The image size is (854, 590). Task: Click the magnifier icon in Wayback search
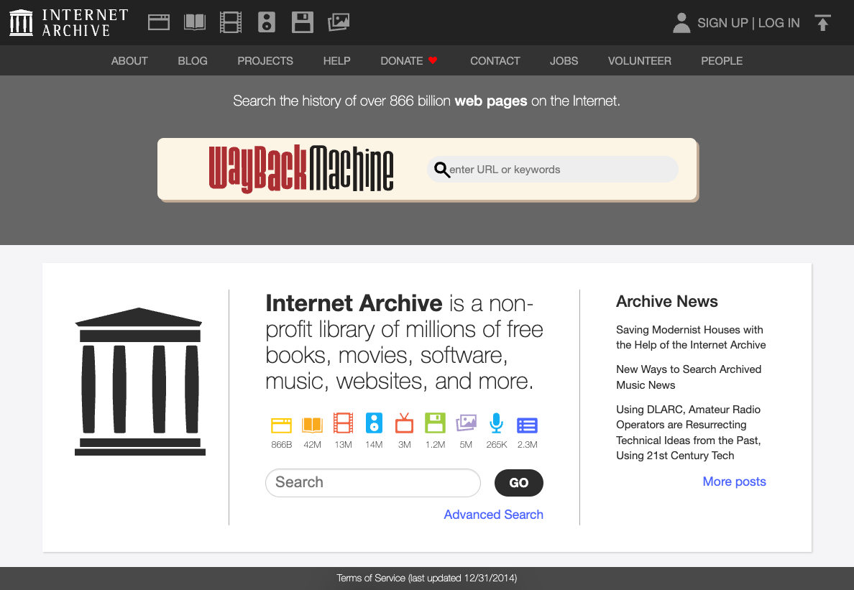441,170
